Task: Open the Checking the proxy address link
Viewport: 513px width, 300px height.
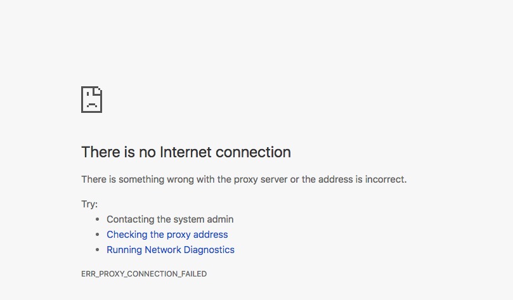Action: click(x=167, y=235)
